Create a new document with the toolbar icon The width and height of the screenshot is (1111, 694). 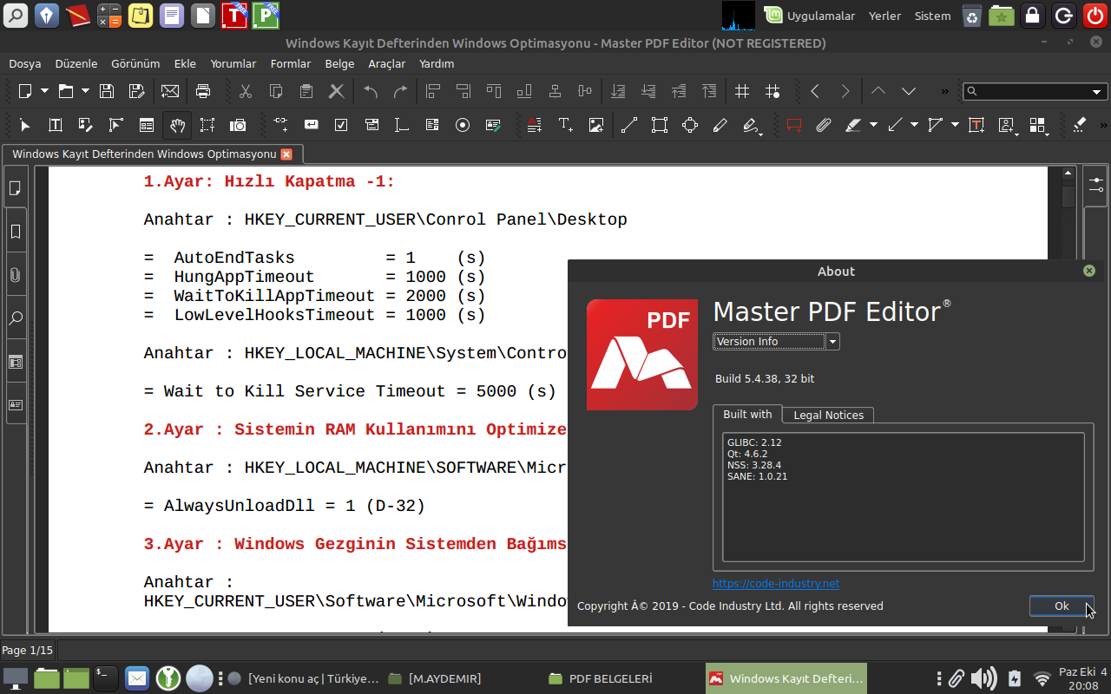26,91
